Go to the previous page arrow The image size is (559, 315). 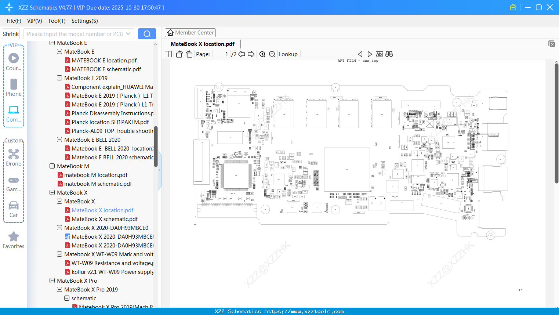point(242,54)
